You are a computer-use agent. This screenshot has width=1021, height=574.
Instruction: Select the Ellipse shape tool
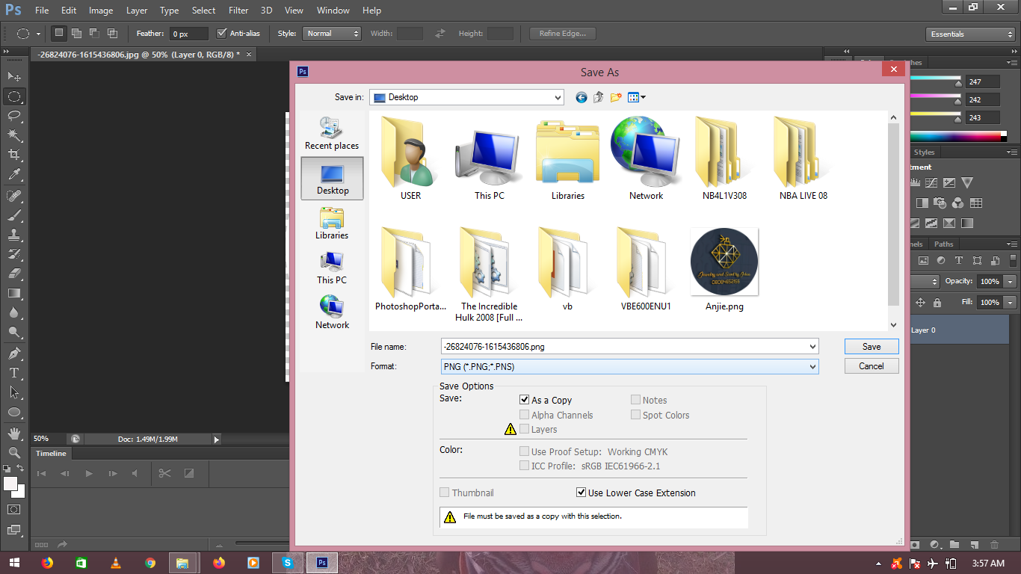pyautogui.click(x=14, y=412)
